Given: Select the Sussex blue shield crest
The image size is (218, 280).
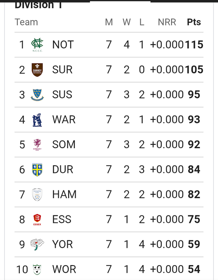Looking at the screenshot, I should pyautogui.click(x=37, y=95).
